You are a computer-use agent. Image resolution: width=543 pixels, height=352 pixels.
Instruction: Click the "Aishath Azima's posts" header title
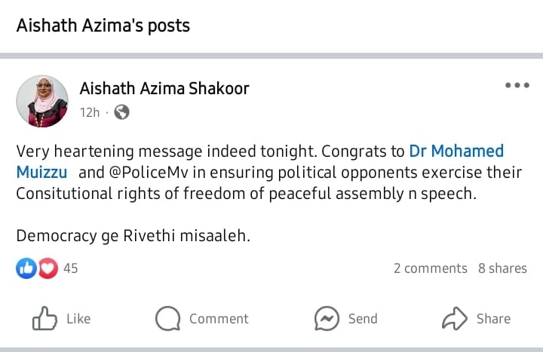point(103,26)
